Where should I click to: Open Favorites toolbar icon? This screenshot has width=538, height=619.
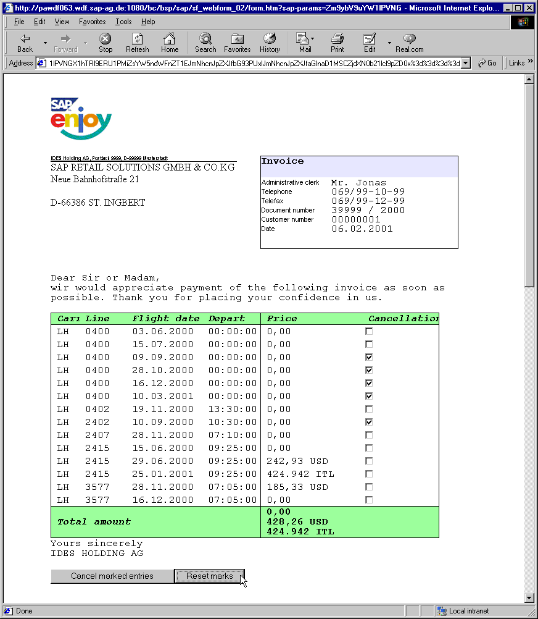[x=237, y=39]
